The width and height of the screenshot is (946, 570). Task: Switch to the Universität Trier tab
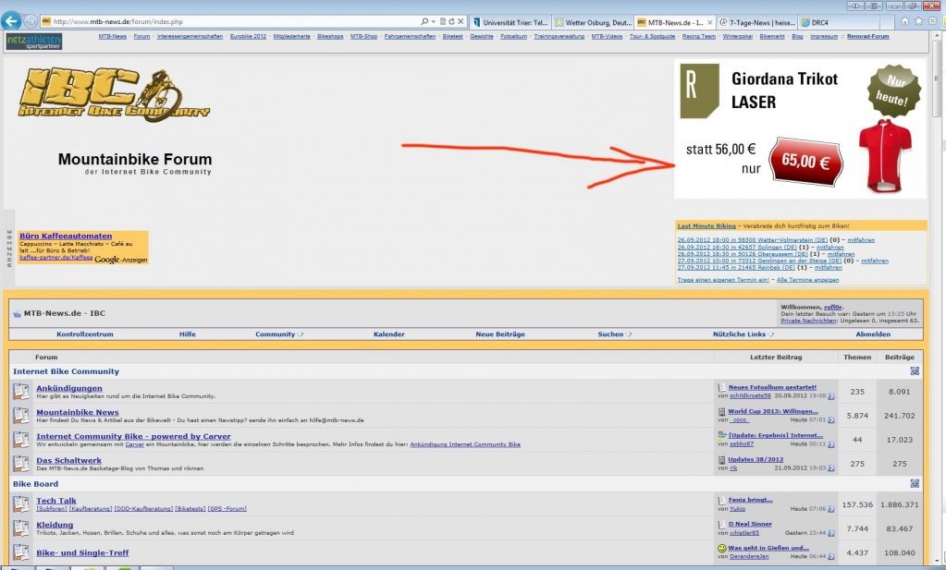pos(510,22)
